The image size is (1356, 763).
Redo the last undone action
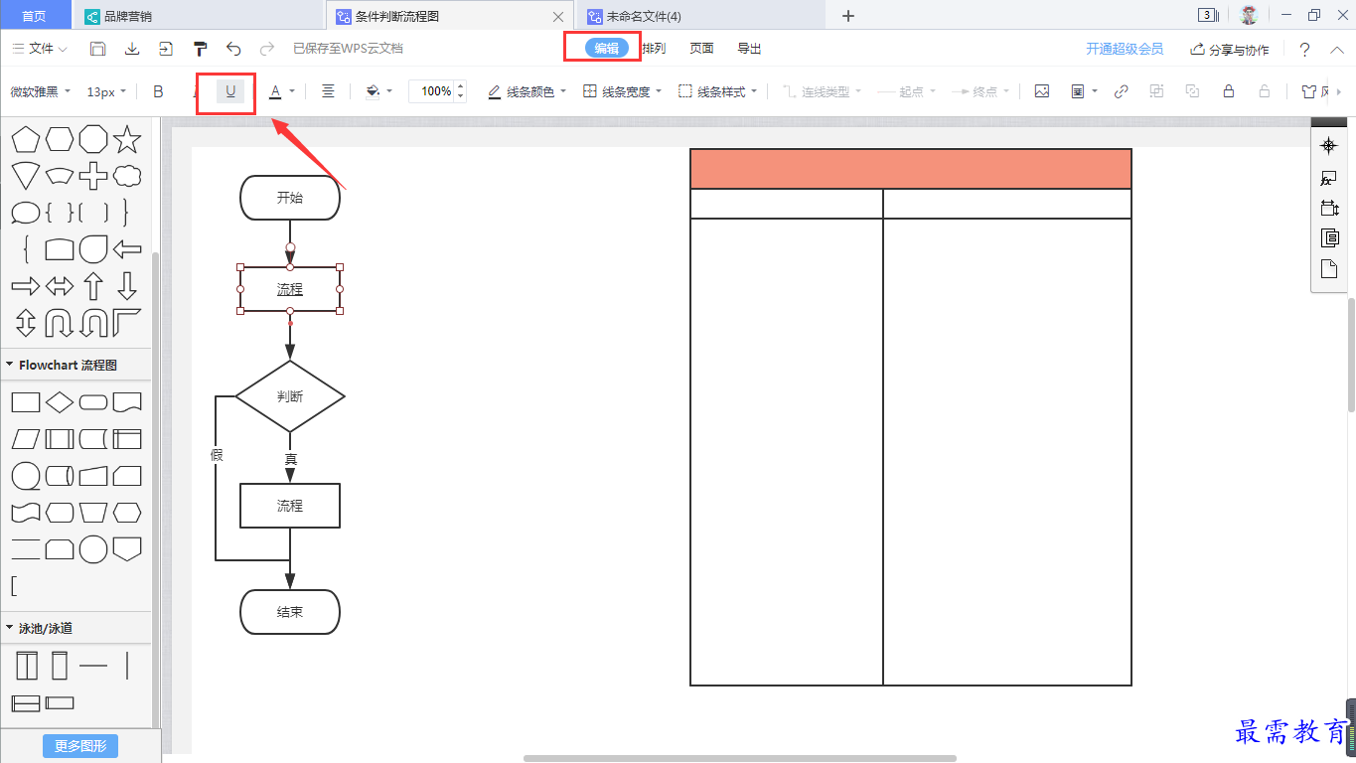[x=266, y=49]
